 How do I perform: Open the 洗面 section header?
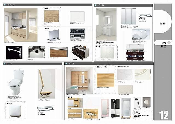pyautogui.click(x=101, y=5)
